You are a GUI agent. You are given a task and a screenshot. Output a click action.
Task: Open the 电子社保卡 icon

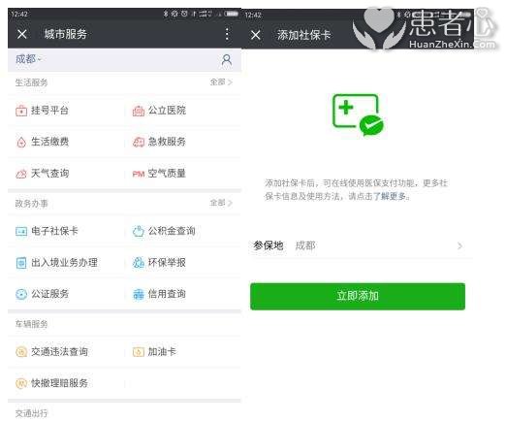point(21,231)
